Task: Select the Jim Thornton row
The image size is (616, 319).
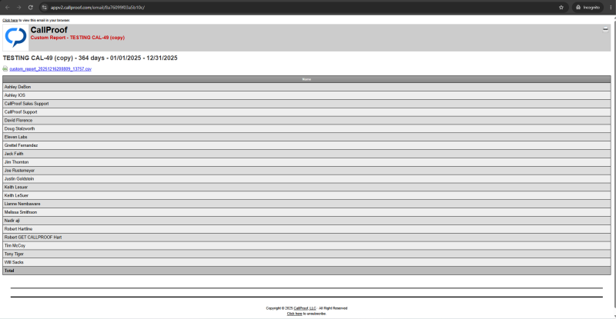Action: tap(306, 162)
